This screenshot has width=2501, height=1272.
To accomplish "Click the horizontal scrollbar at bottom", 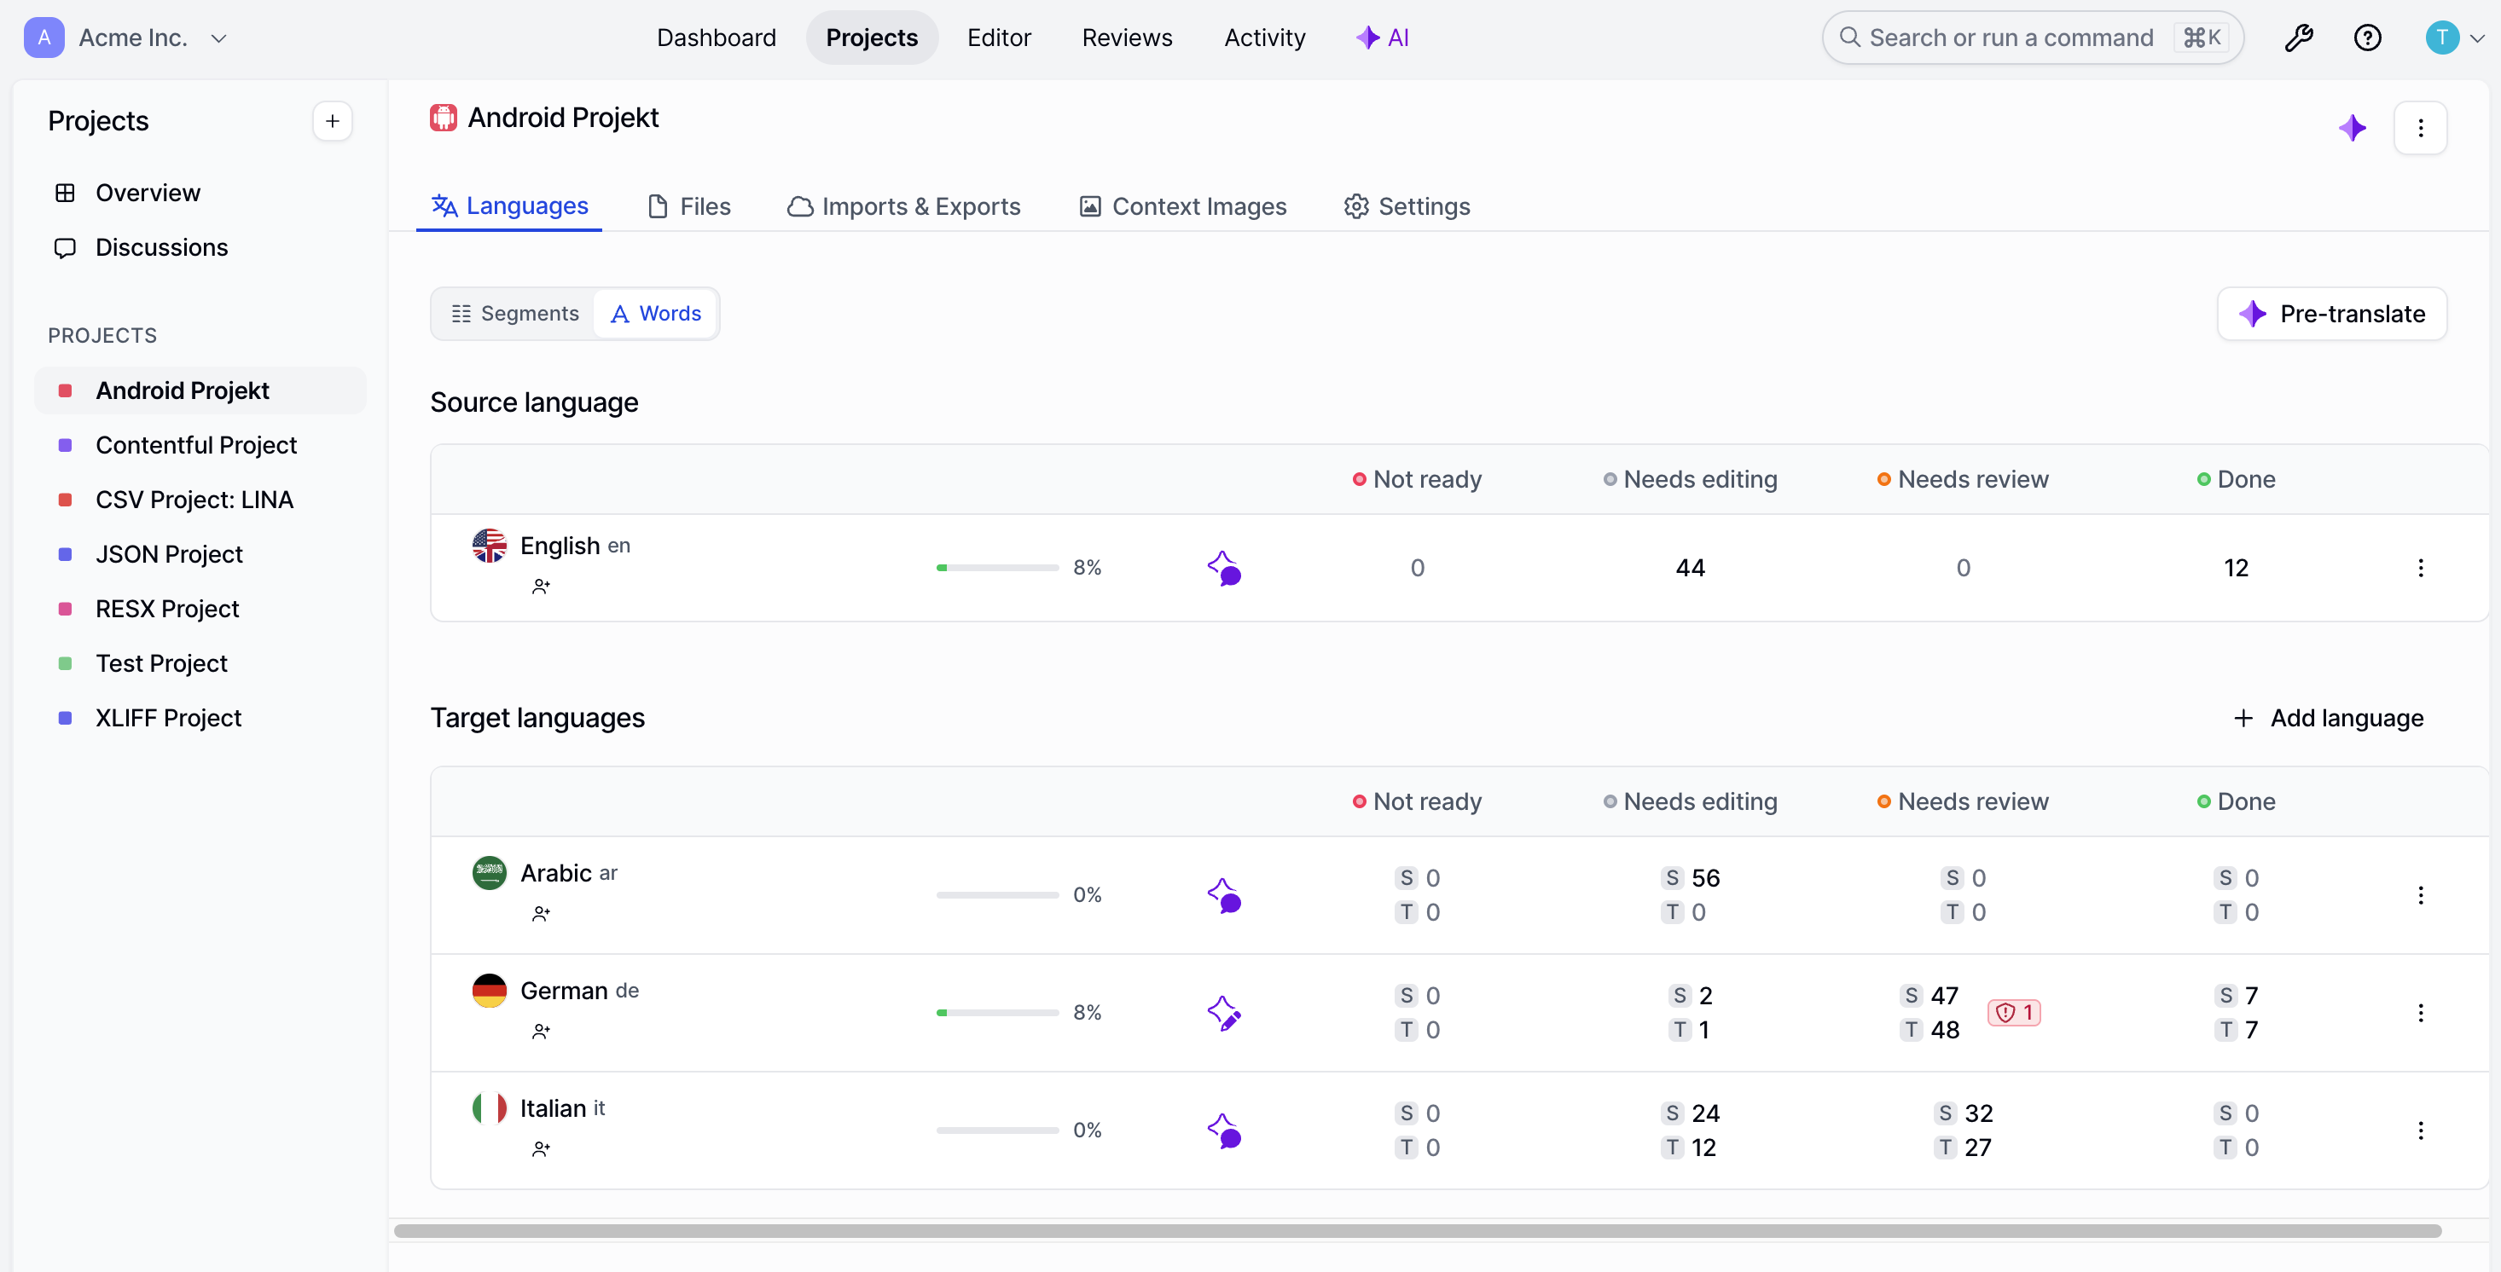I will pyautogui.click(x=1417, y=1230).
